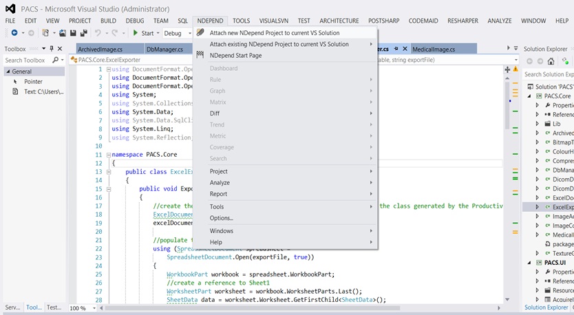Click the Search Toolbox input field

point(28,60)
